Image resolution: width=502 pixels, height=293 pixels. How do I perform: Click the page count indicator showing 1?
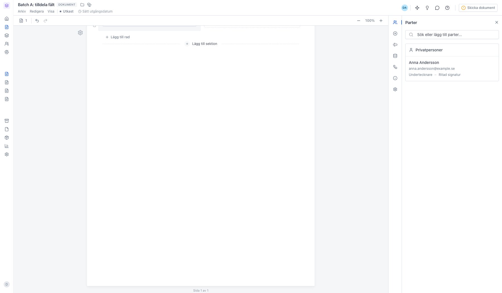[23, 21]
